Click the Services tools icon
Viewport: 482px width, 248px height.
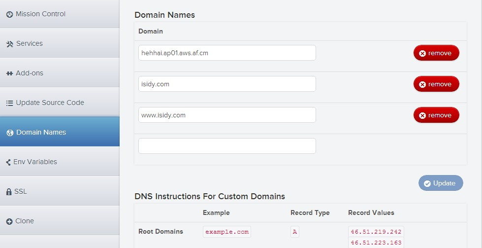pyautogui.click(x=9, y=44)
